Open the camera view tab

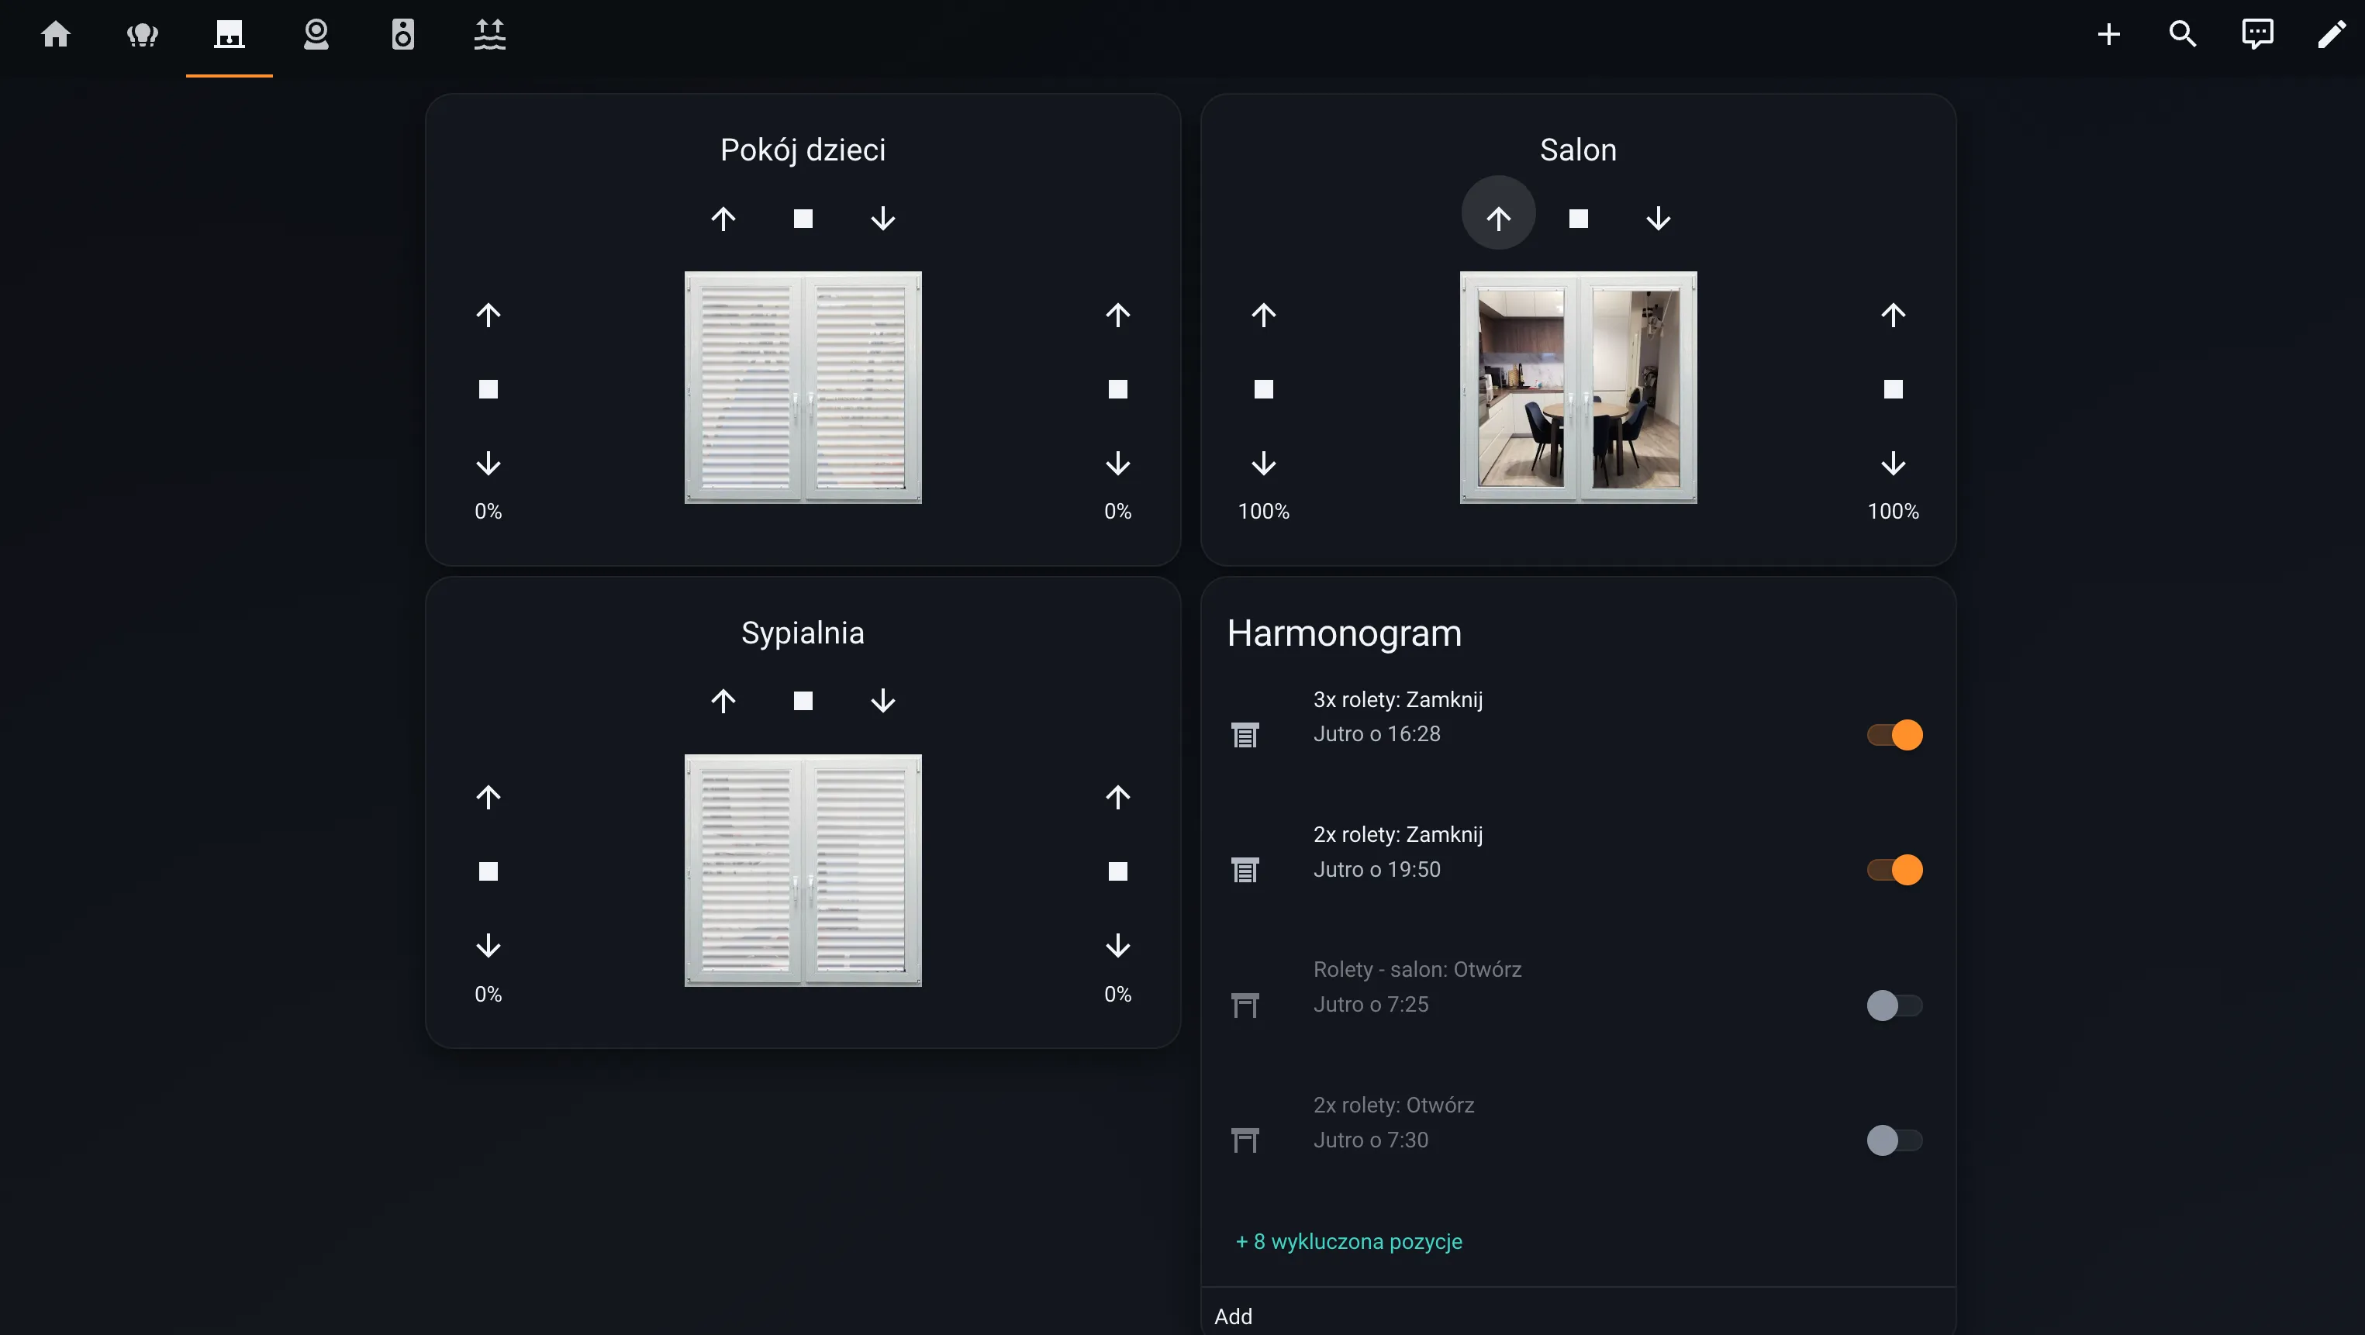click(316, 35)
